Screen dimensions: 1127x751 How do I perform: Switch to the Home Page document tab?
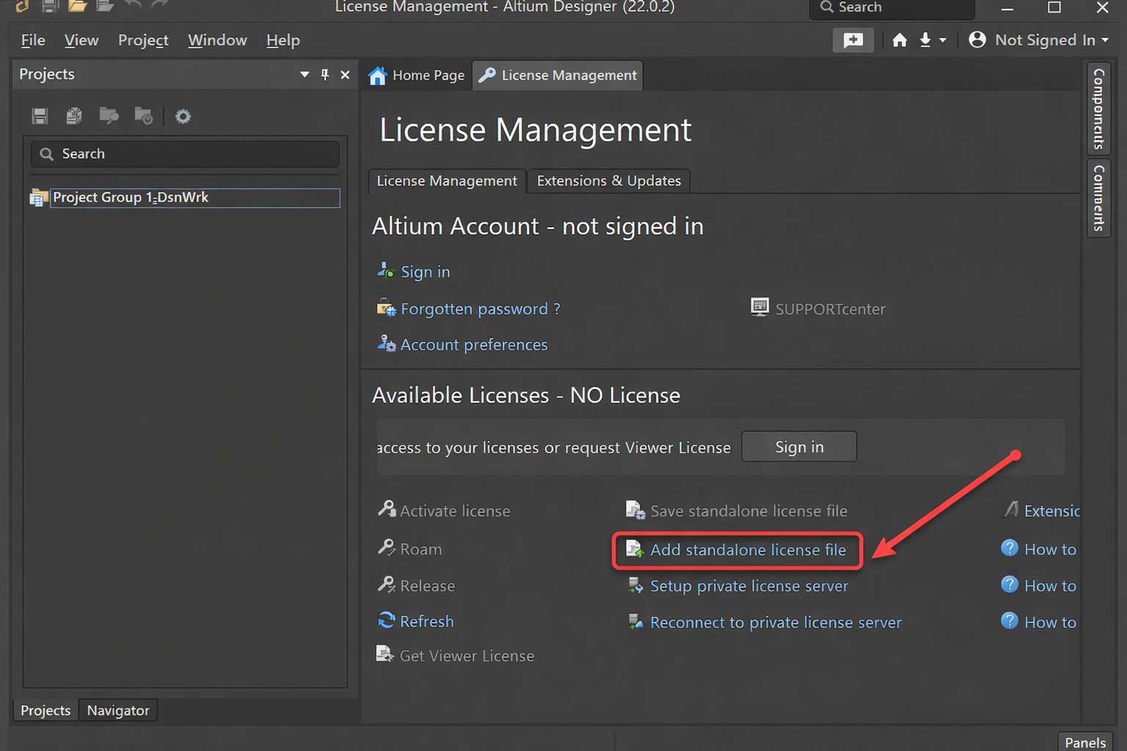(417, 76)
